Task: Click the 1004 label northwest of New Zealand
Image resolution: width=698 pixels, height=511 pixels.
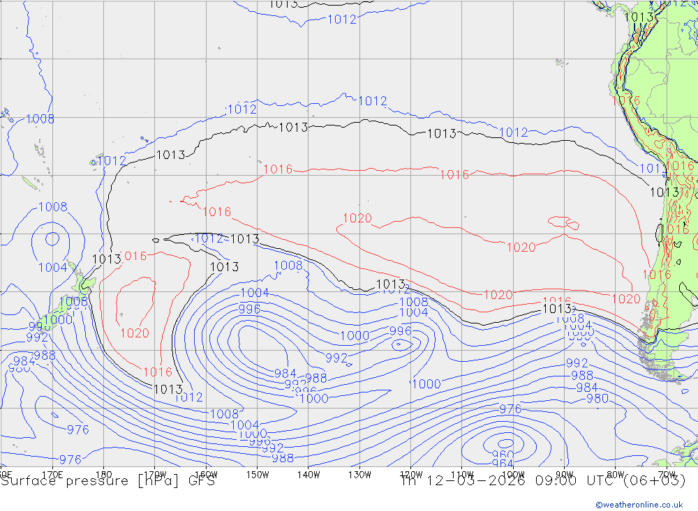Action: tap(52, 268)
